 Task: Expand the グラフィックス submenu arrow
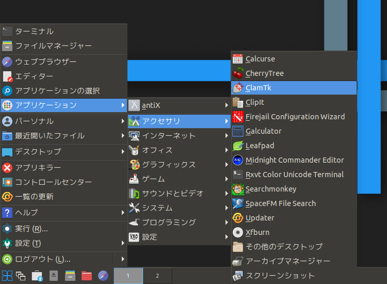[x=227, y=165]
